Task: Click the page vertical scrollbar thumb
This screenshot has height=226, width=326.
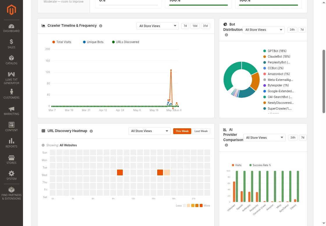Action: tap(324, 81)
